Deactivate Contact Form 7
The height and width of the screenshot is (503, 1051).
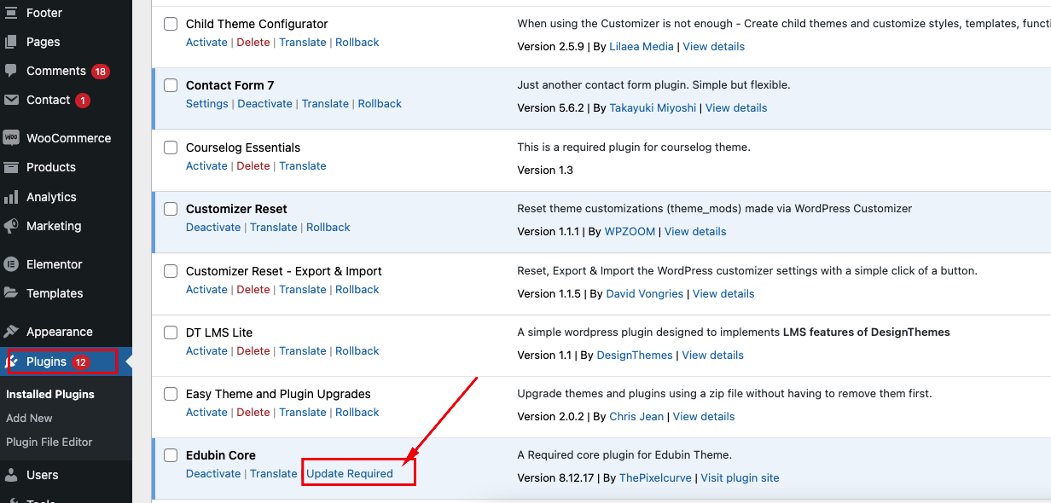click(264, 103)
